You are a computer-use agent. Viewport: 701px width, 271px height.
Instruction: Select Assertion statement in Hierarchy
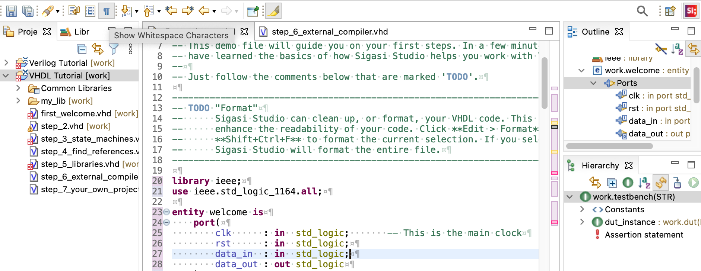click(638, 235)
